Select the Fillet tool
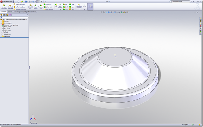This screenshot has width=203, height=127. click(56, 5)
